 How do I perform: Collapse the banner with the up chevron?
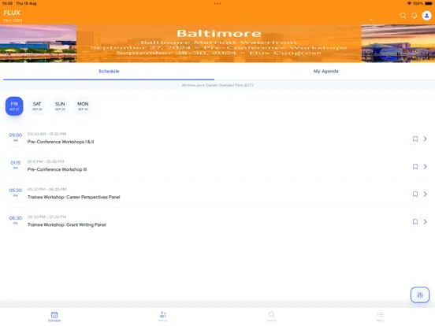click(x=371, y=20)
